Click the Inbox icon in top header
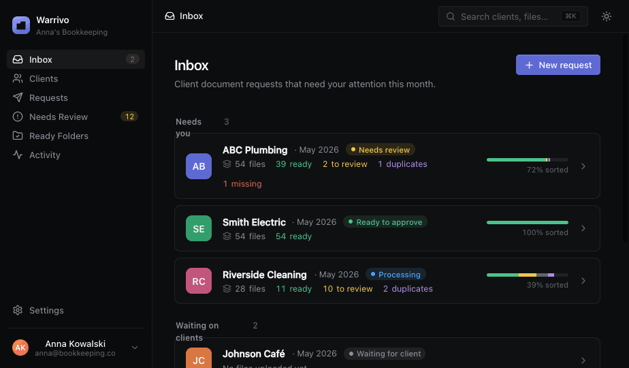 coord(170,16)
